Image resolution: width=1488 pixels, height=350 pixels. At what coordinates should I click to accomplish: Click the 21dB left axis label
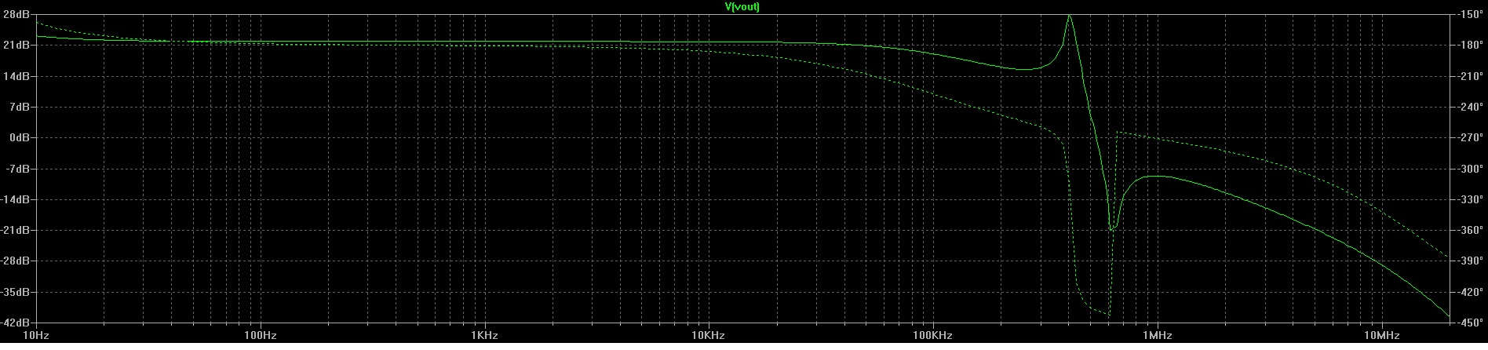pos(15,46)
